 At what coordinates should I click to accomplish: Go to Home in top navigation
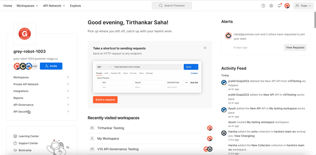[8, 6]
